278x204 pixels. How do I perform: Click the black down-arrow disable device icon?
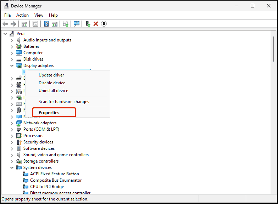104,24
